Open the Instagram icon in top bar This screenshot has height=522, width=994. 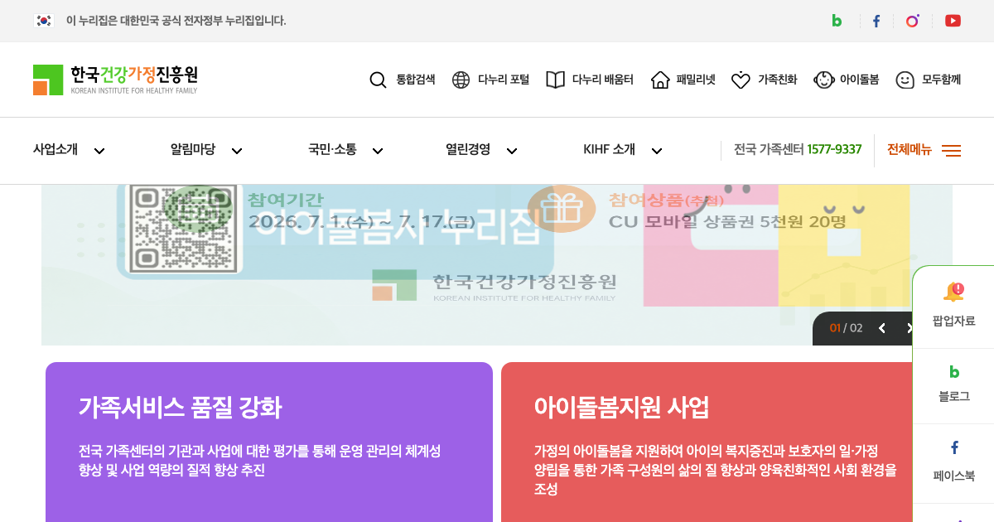click(x=912, y=21)
